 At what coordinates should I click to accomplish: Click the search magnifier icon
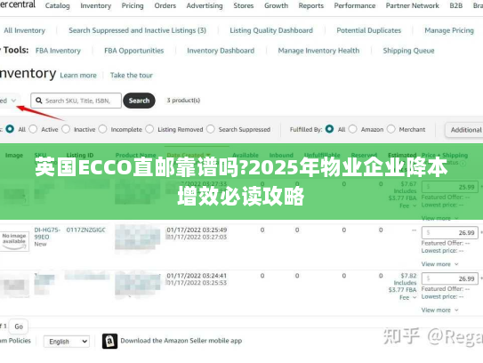(39, 101)
